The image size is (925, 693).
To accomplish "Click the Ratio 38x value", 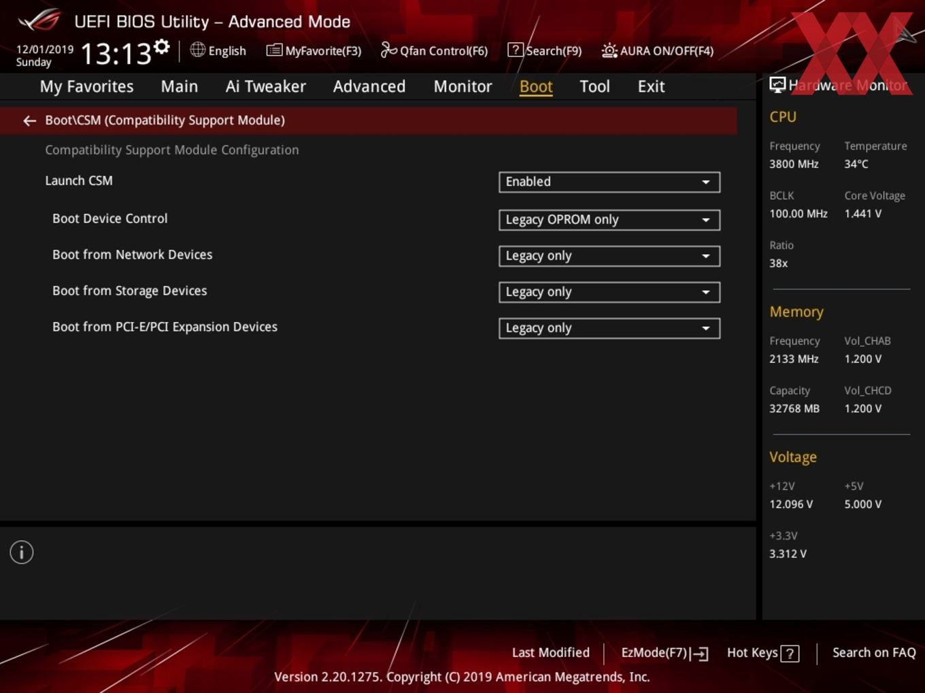I will tap(779, 264).
